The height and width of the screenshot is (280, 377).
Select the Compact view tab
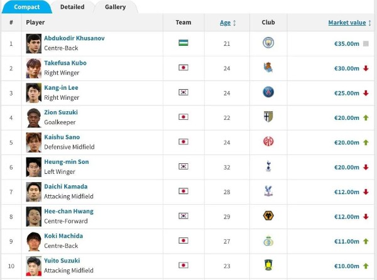(x=27, y=7)
